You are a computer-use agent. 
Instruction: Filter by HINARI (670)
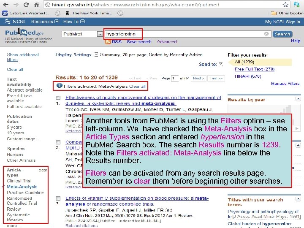tap(248, 76)
